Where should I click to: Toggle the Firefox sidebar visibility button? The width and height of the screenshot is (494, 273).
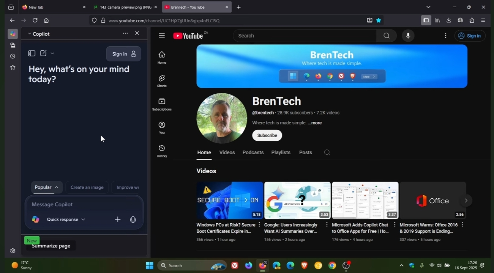426,20
